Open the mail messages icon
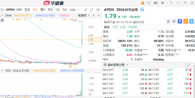 pyautogui.click(x=155, y=3)
